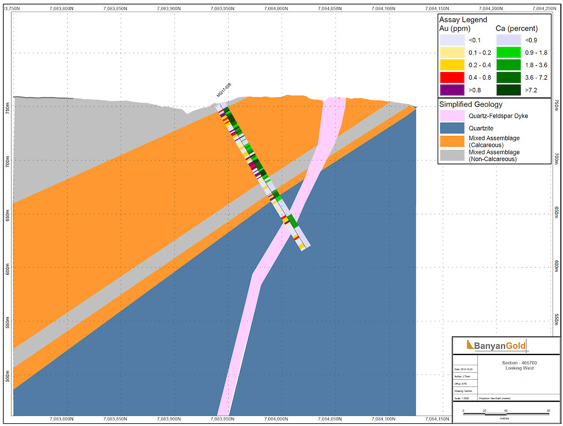
Task: Click the Assay Legend heading
Action: pos(463,20)
